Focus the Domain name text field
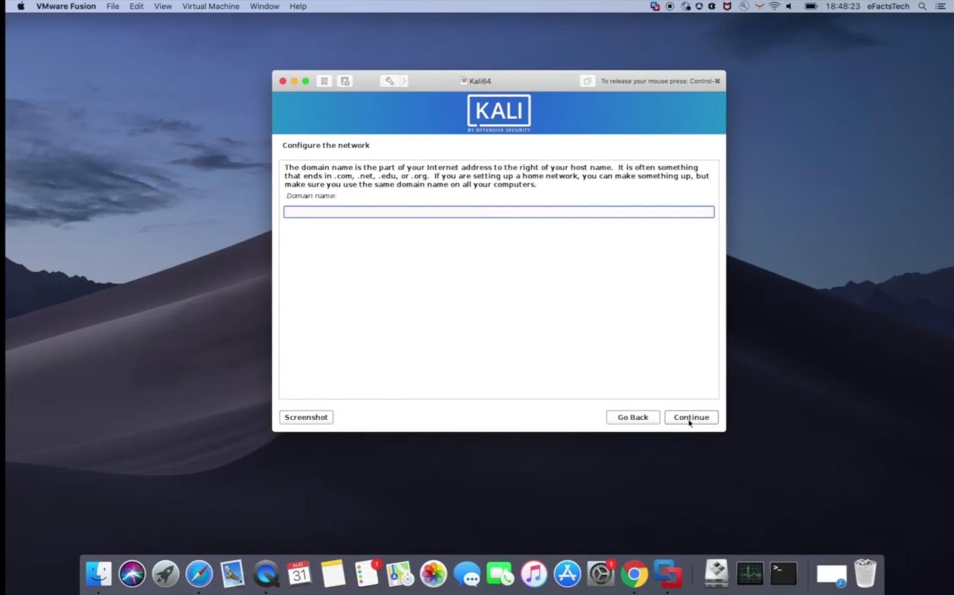The image size is (954, 595). [x=498, y=212]
